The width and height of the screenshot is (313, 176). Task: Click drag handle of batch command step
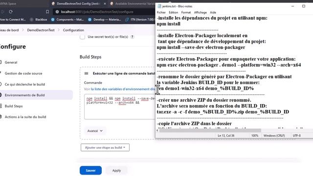pyautogui.click(x=86, y=73)
